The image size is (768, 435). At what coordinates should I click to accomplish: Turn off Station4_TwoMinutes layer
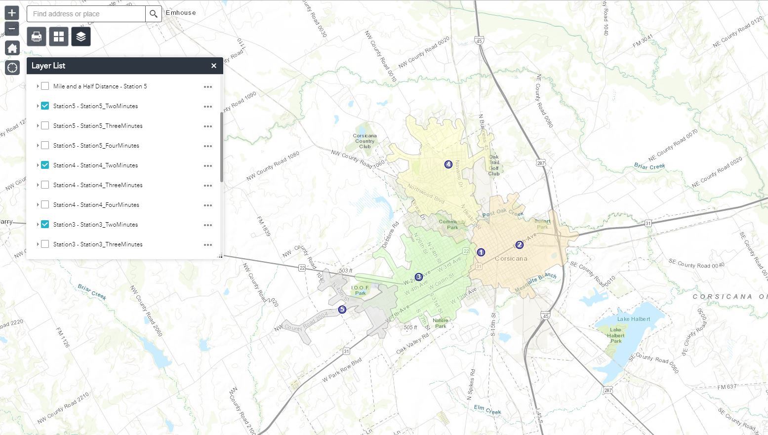coord(45,165)
